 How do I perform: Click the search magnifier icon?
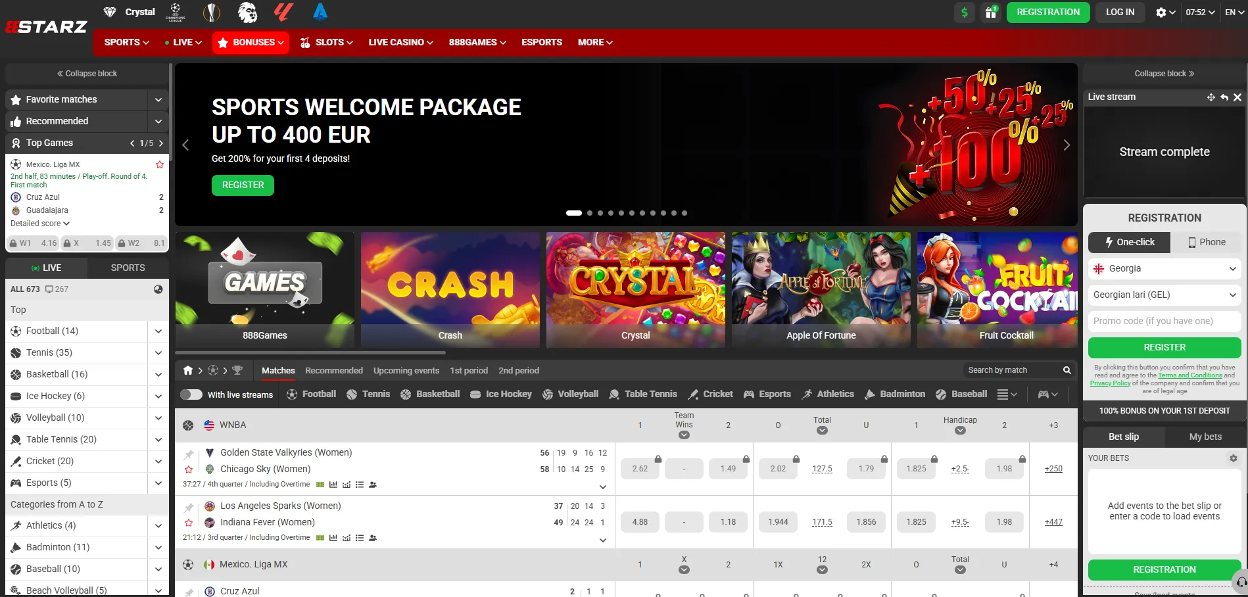[1067, 370]
